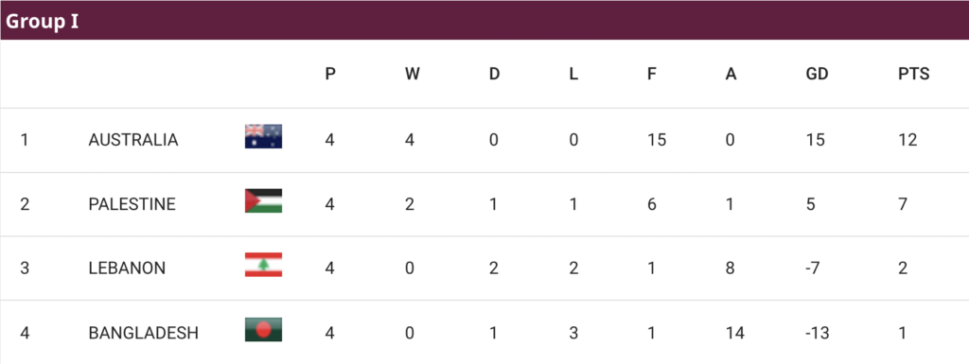Open the LEBANON team name
This screenshot has height=364, width=969.
(127, 269)
